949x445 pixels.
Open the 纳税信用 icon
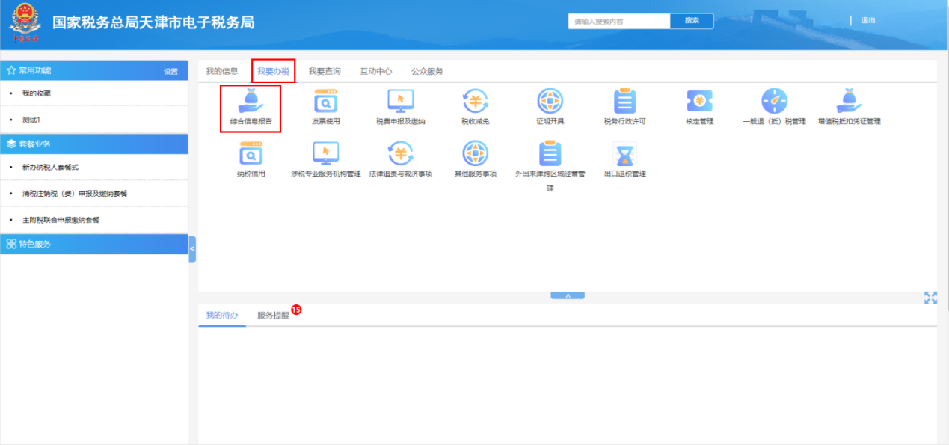coord(251,155)
